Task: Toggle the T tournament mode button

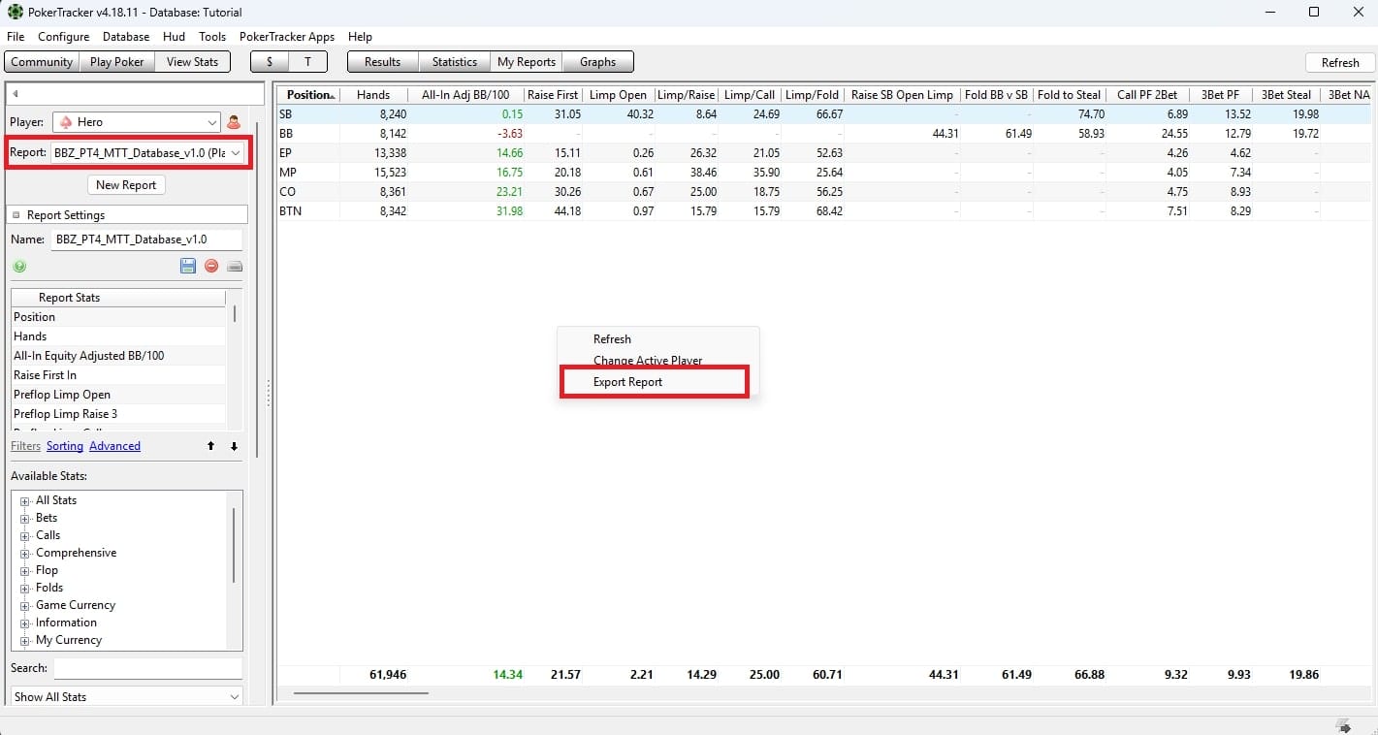Action: [308, 62]
